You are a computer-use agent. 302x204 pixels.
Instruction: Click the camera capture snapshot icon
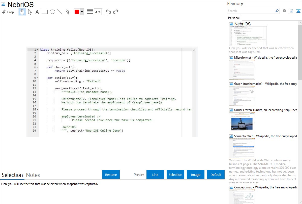point(284,11)
